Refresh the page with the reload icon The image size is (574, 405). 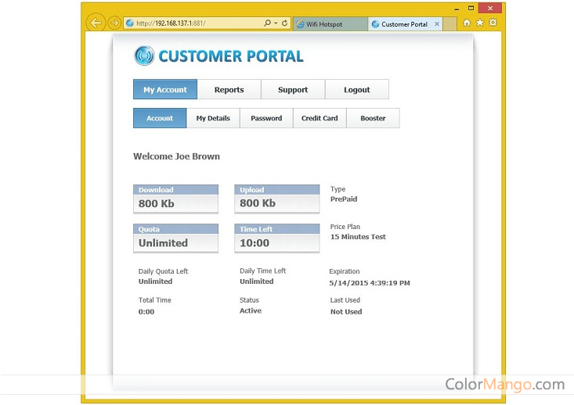(x=284, y=23)
